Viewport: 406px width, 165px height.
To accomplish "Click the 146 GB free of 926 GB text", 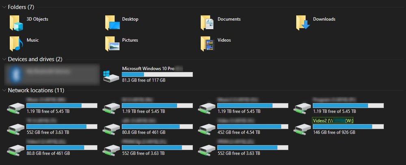I will 334,133.
